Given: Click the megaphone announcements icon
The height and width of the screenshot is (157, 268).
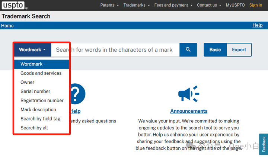Looking at the screenshot, I should [x=189, y=94].
